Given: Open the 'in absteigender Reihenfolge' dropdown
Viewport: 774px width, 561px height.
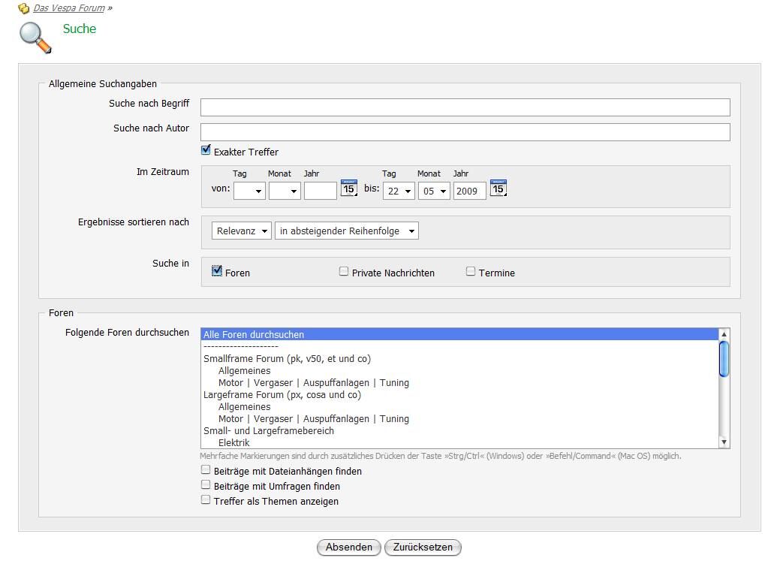Looking at the screenshot, I should (x=347, y=231).
